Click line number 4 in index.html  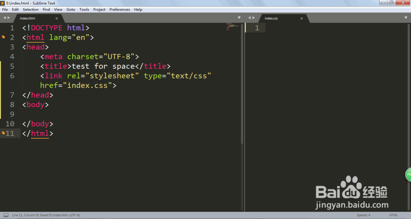click(x=12, y=57)
